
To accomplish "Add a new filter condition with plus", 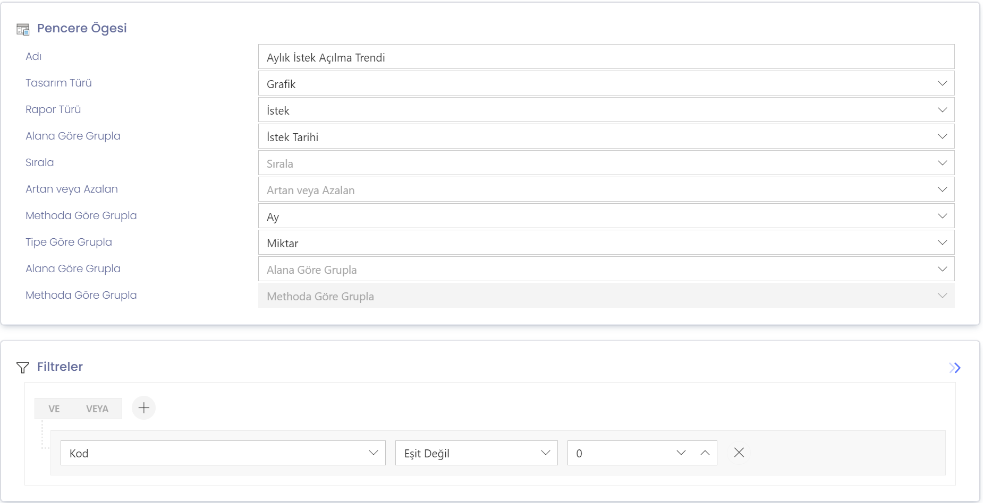I will click(143, 408).
